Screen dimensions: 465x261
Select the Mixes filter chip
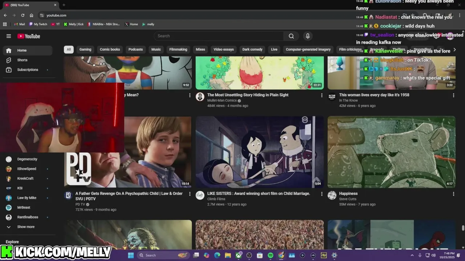tap(200, 49)
